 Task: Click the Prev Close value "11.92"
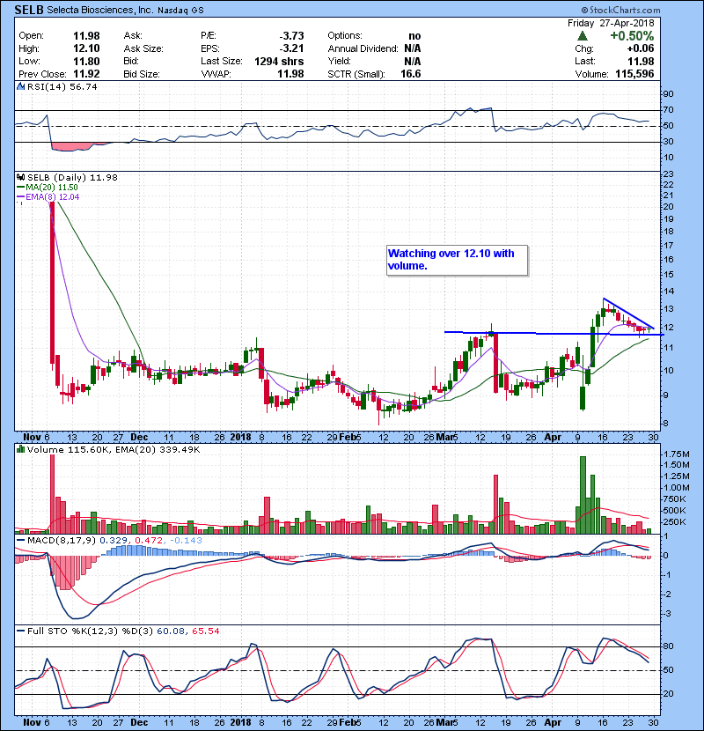(x=86, y=74)
